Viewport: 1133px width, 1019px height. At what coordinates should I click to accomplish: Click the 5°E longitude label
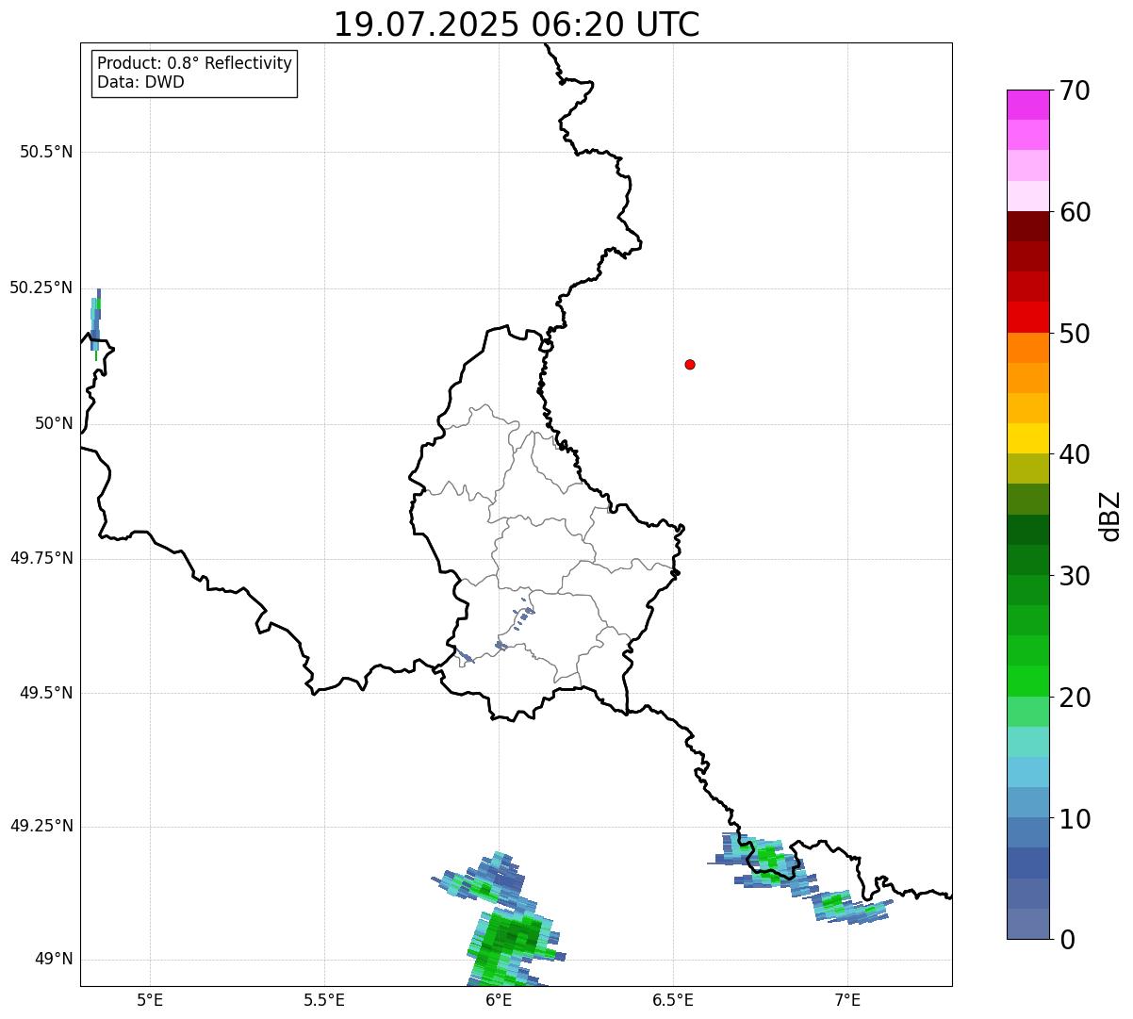[150, 1000]
